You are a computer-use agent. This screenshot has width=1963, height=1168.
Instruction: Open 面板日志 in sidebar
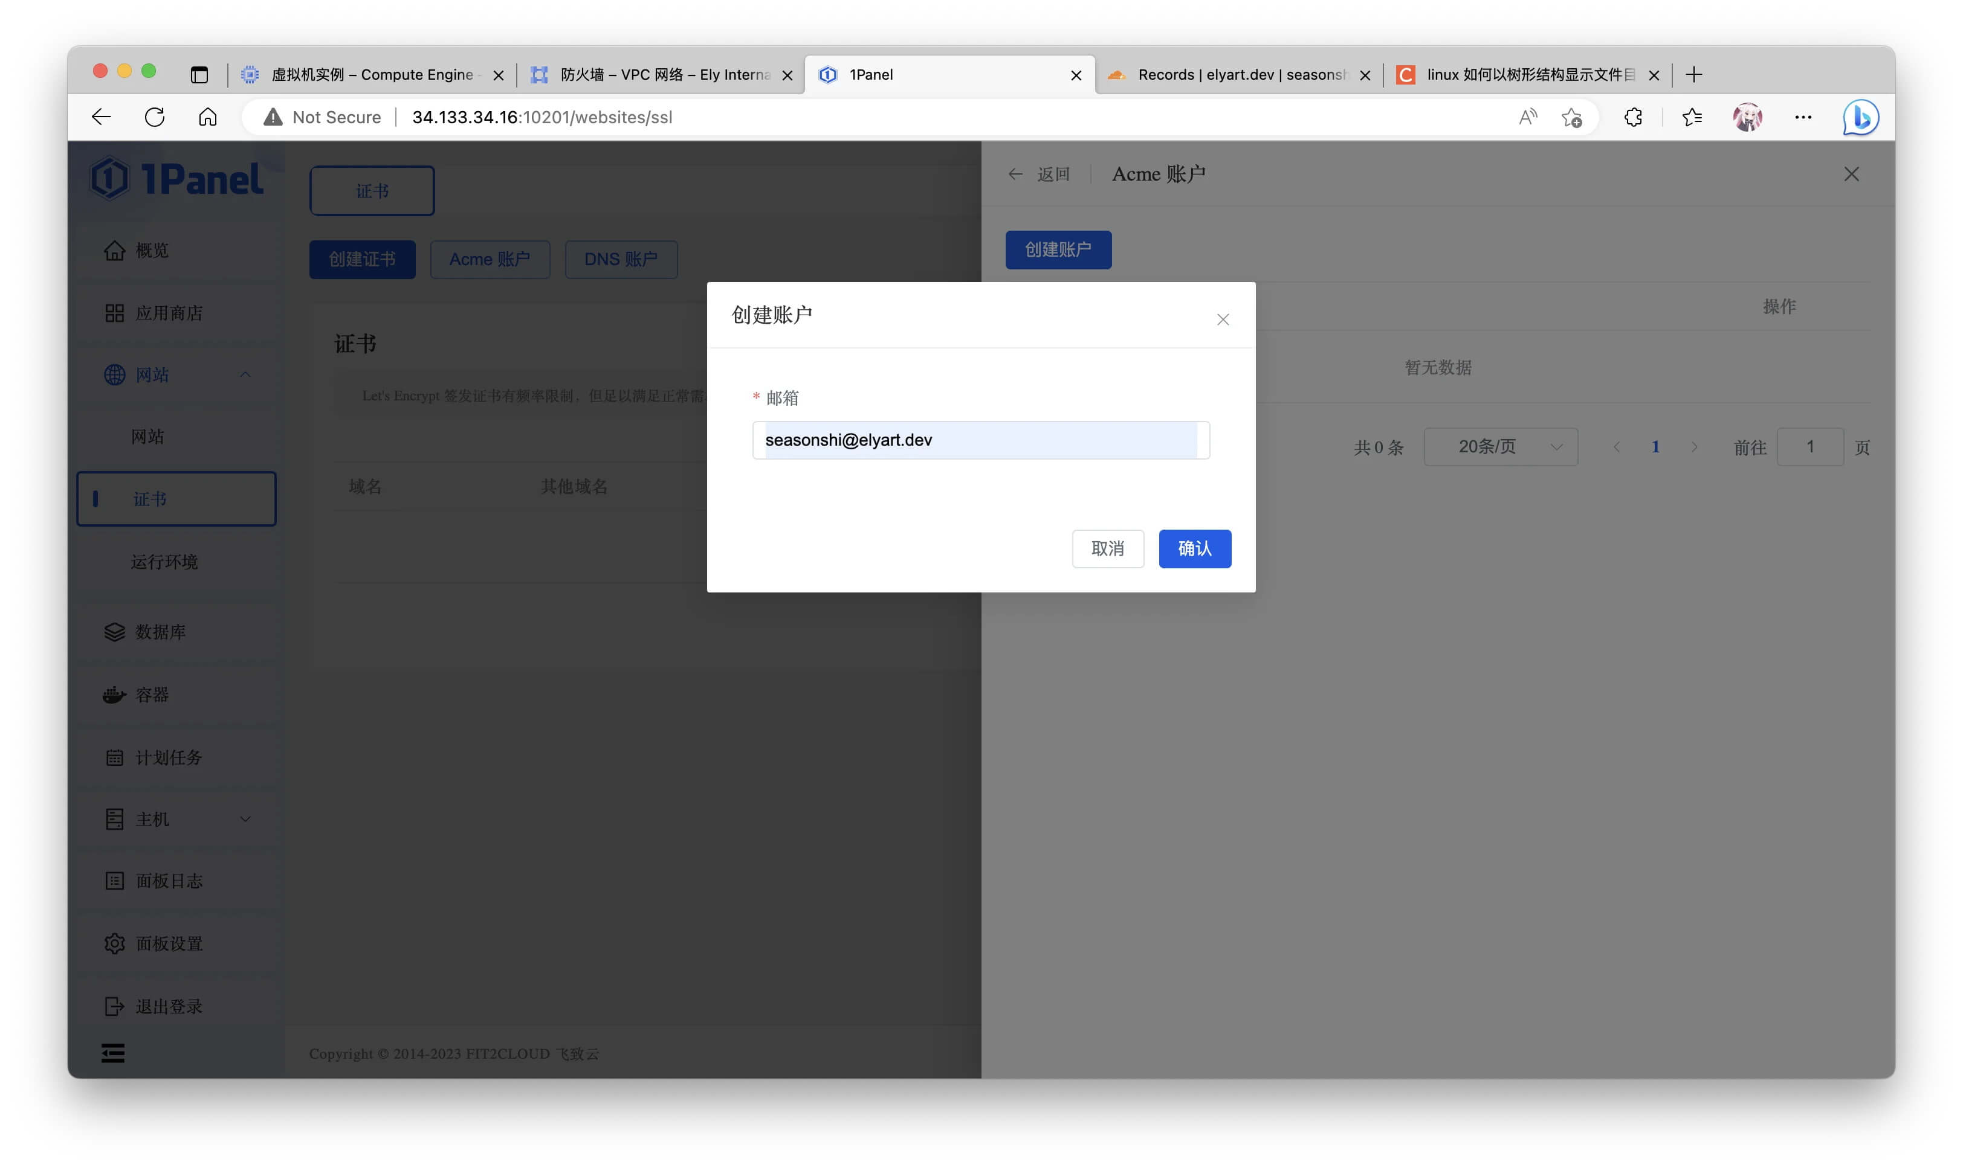pos(176,881)
